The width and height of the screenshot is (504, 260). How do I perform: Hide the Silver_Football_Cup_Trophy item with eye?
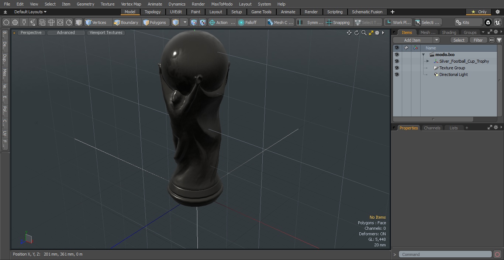(397, 61)
